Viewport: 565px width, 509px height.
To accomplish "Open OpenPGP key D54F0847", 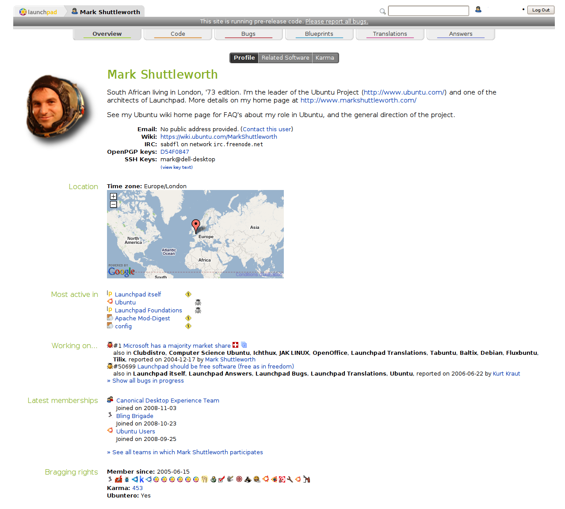I will coord(175,152).
